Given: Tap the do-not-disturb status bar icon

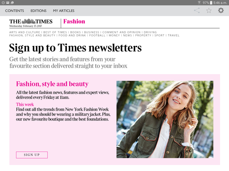Looking at the screenshot, I should pos(3,3).
